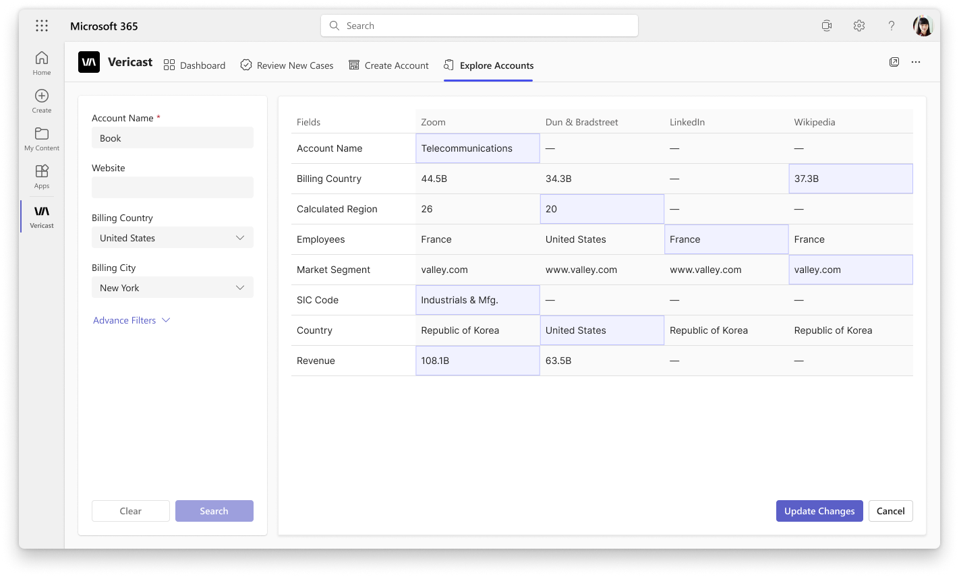
Task: Select Dun & Bradstreet's 34.3B cell
Action: (602, 179)
